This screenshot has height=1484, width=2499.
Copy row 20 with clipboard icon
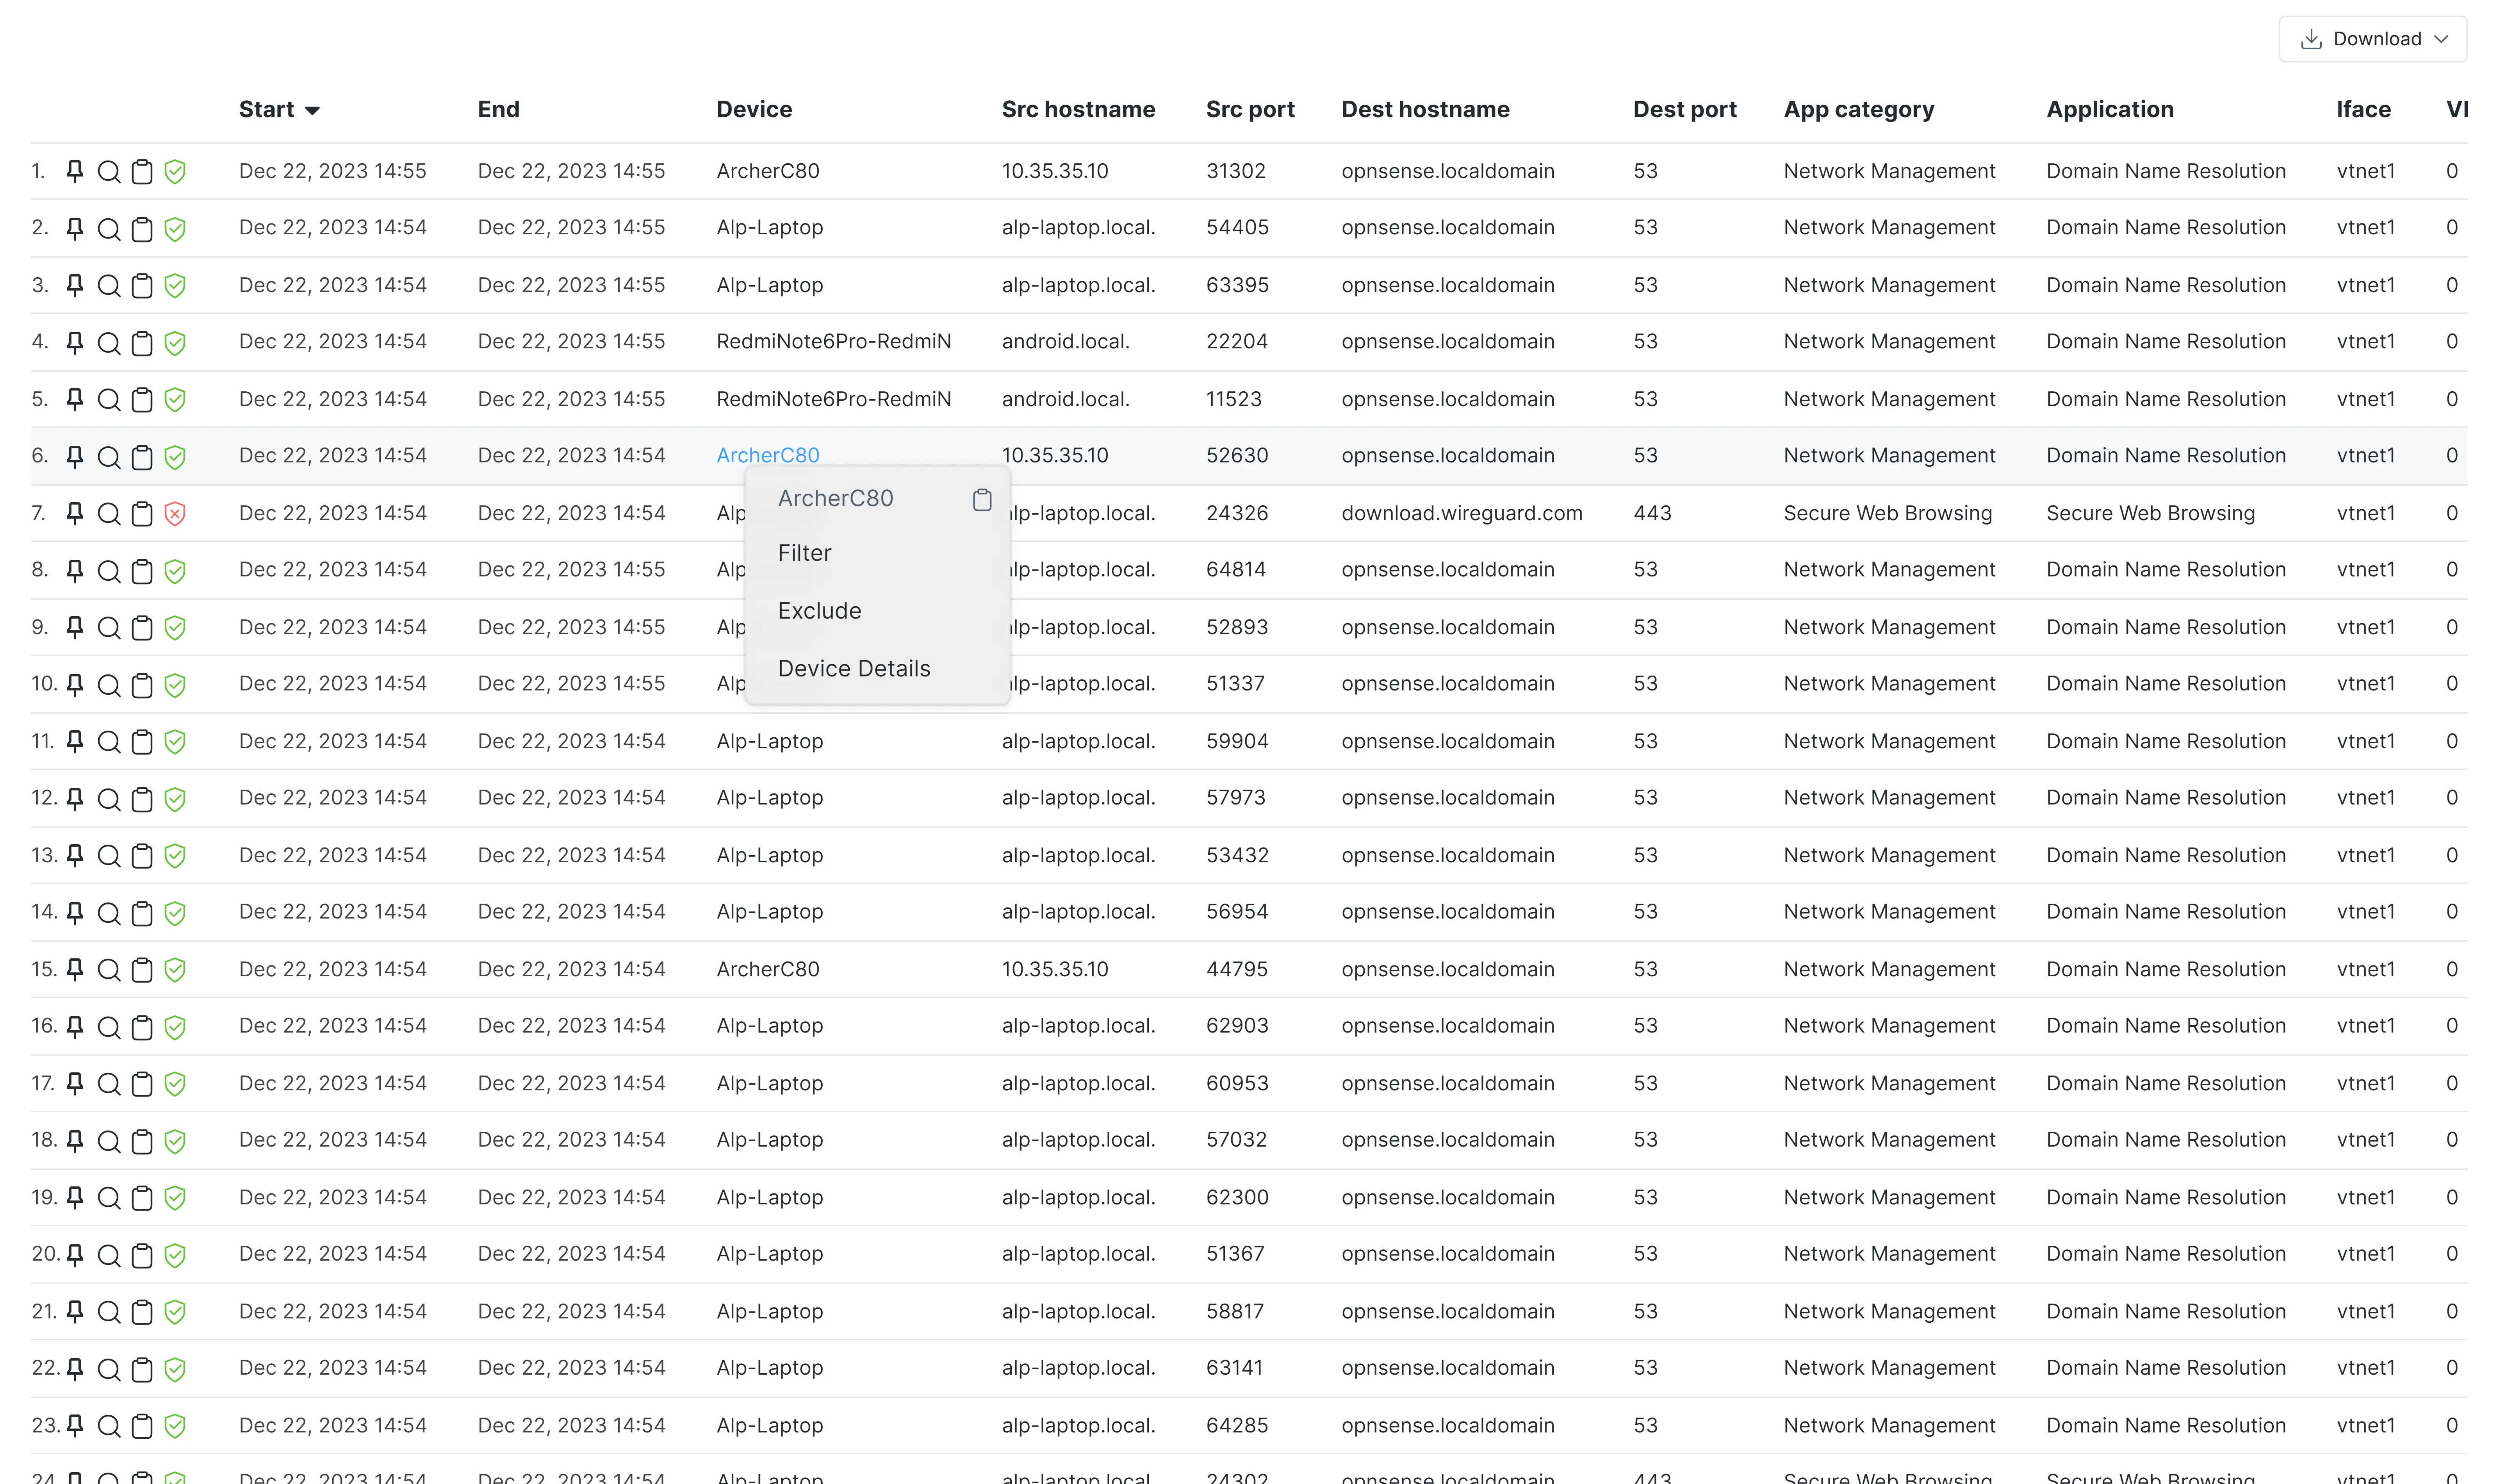143,1255
